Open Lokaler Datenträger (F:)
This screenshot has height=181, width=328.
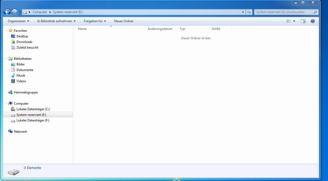tap(33, 120)
